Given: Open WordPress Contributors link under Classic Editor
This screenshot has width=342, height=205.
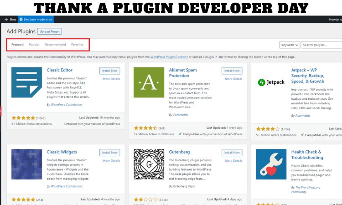Looking at the screenshot, I should (x=67, y=105).
